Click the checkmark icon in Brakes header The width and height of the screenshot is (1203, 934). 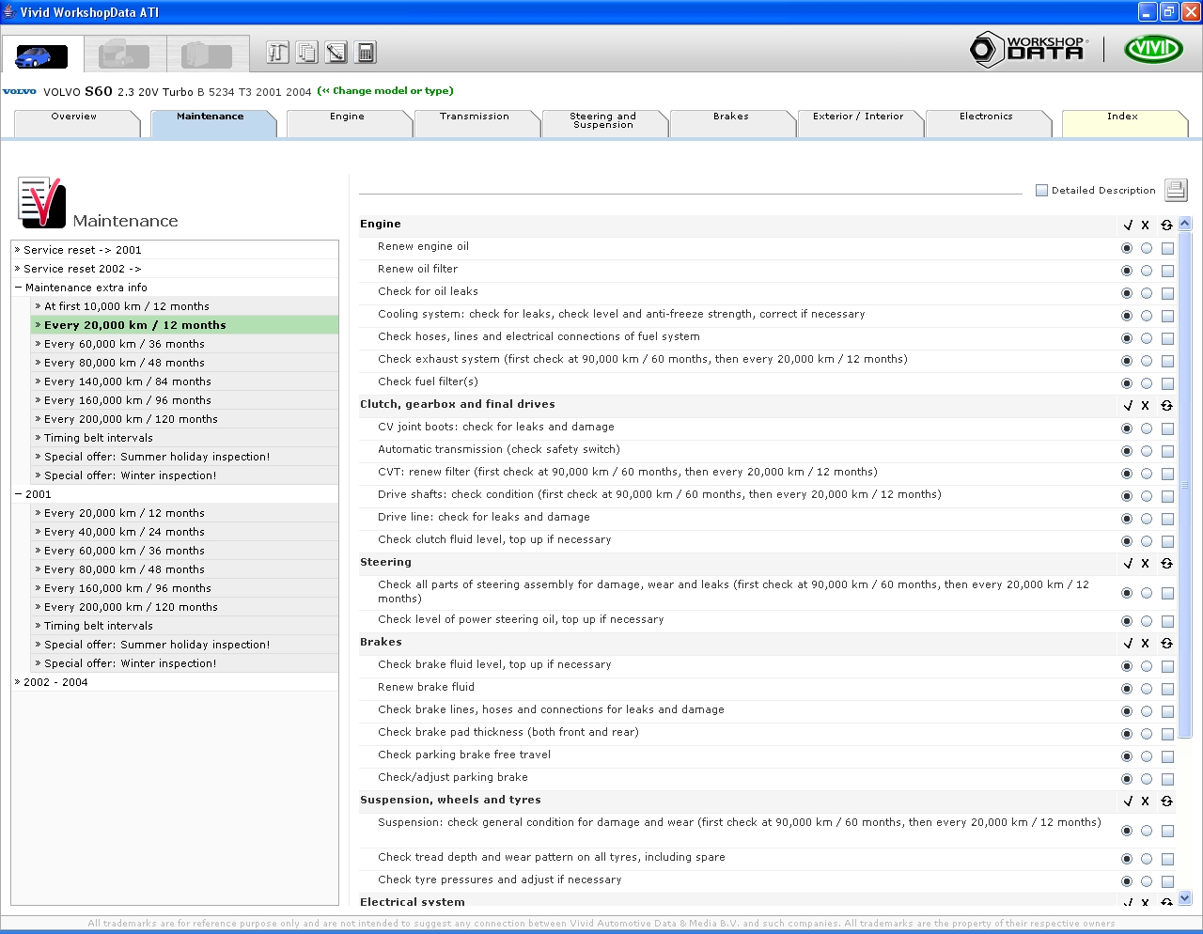click(x=1128, y=644)
